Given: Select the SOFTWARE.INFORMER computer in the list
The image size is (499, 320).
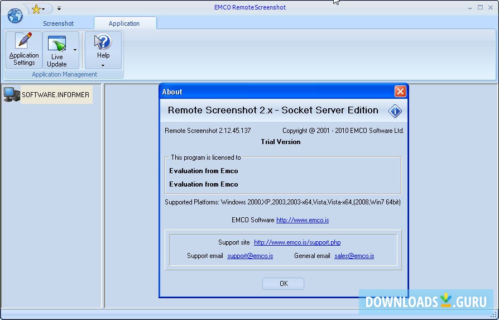Looking at the screenshot, I should 55,94.
